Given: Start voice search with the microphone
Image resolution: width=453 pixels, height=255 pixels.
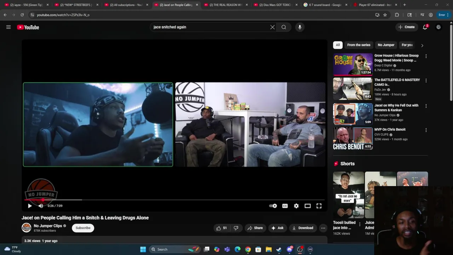Looking at the screenshot, I should pyautogui.click(x=300, y=27).
